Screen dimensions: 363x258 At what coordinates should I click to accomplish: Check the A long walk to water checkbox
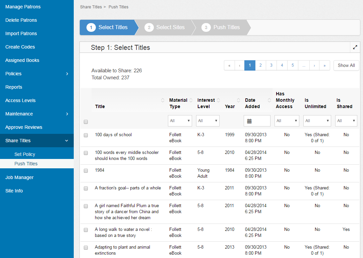86,230
